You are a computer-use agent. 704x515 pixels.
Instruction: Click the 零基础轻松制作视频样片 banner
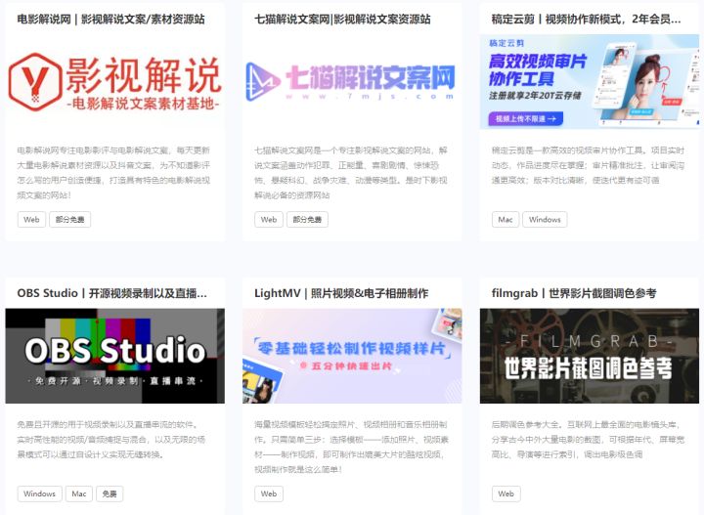(x=352, y=356)
